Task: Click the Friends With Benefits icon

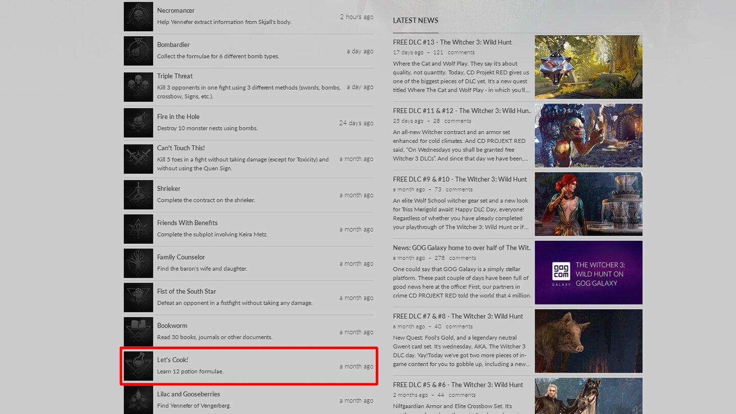Action: point(139,229)
